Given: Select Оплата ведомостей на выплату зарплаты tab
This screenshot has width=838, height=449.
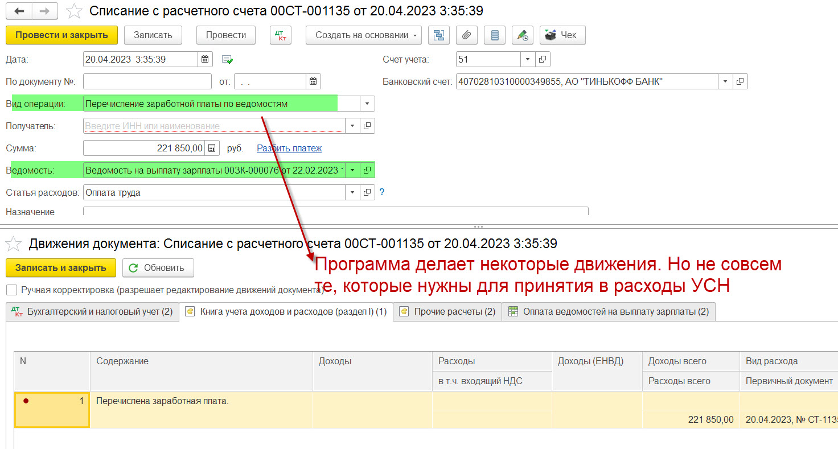Looking at the screenshot, I should [x=609, y=312].
